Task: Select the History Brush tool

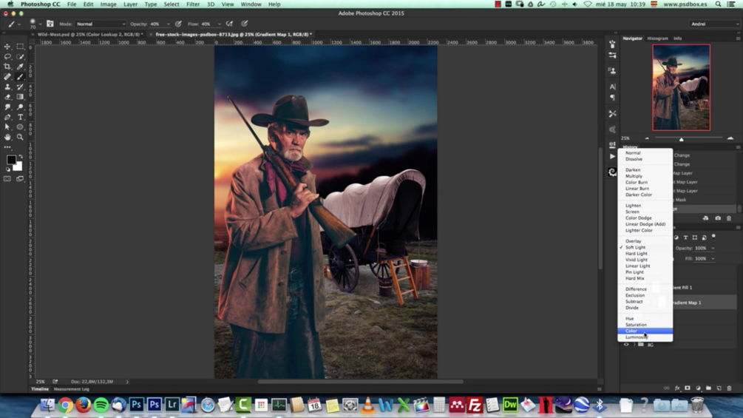Action: pyautogui.click(x=20, y=87)
